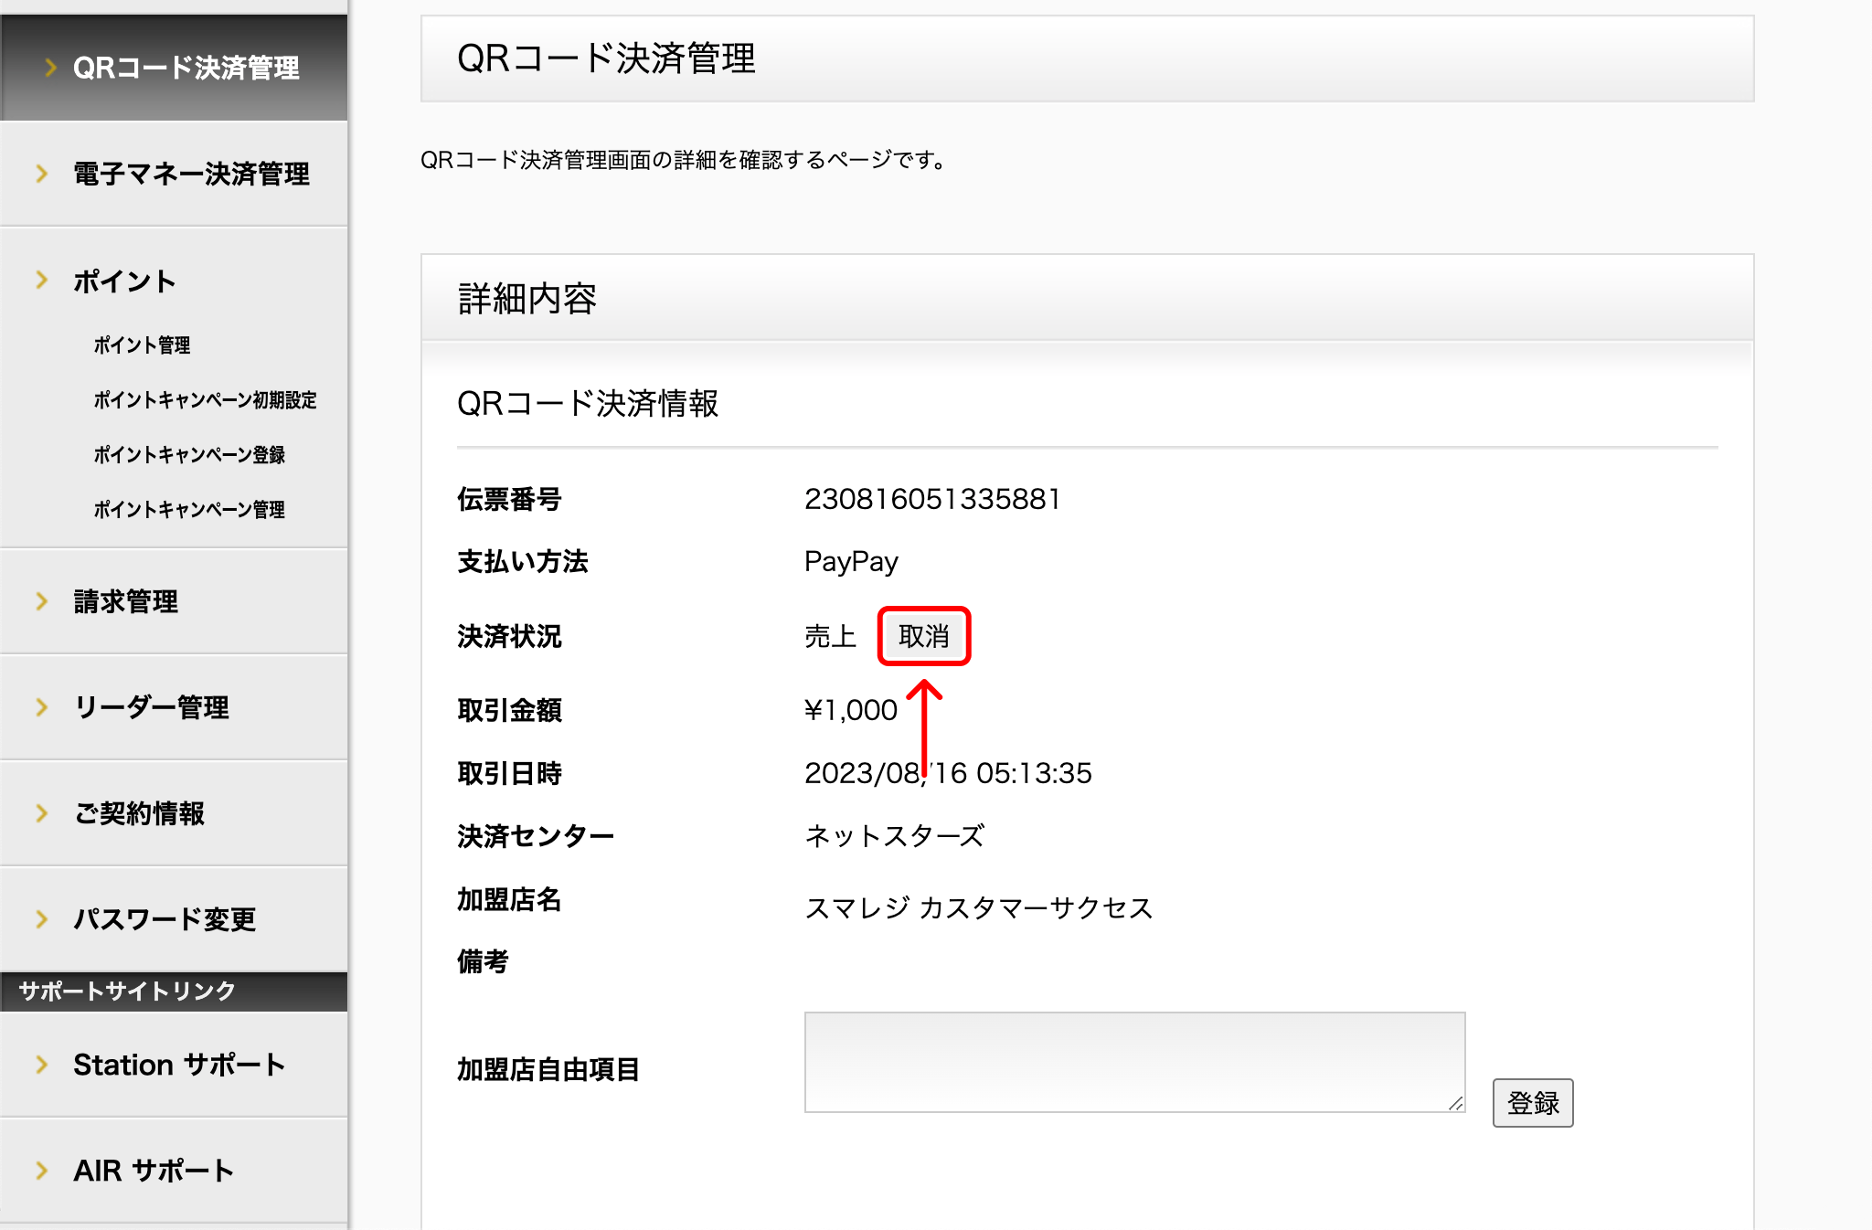
Task: Click the page description sentence text
Action: pos(685,160)
